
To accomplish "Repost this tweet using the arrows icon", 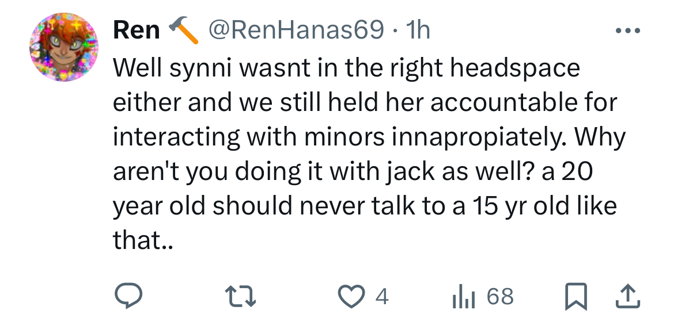I will click(238, 297).
